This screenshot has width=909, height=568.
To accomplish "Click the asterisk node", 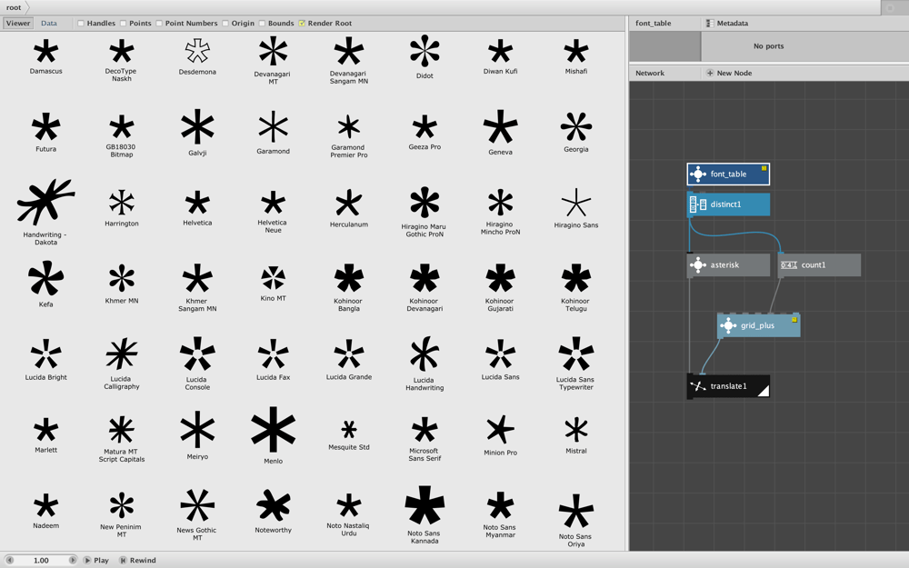I will 728,264.
